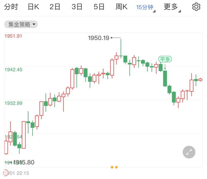
Task: Open chart settings gear icon
Action: tap(196, 7)
